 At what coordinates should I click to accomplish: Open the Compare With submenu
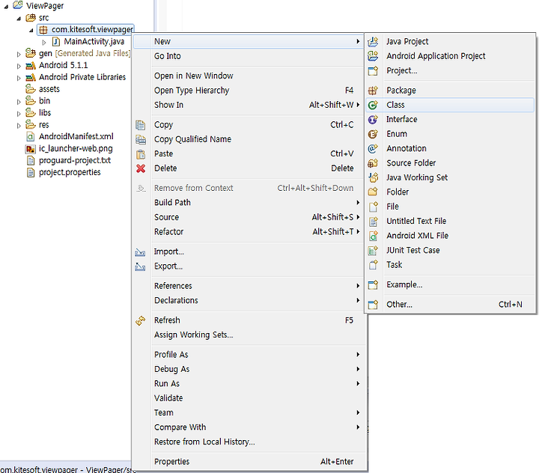pos(249,427)
